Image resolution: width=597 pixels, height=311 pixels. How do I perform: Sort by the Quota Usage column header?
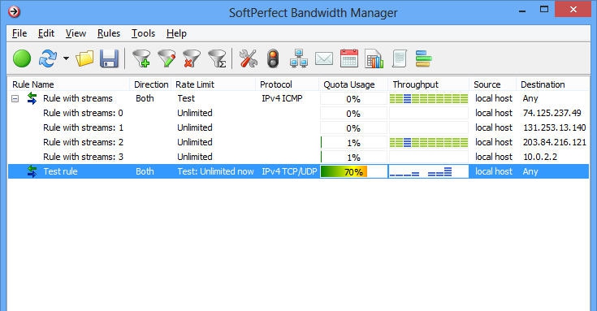pos(353,84)
